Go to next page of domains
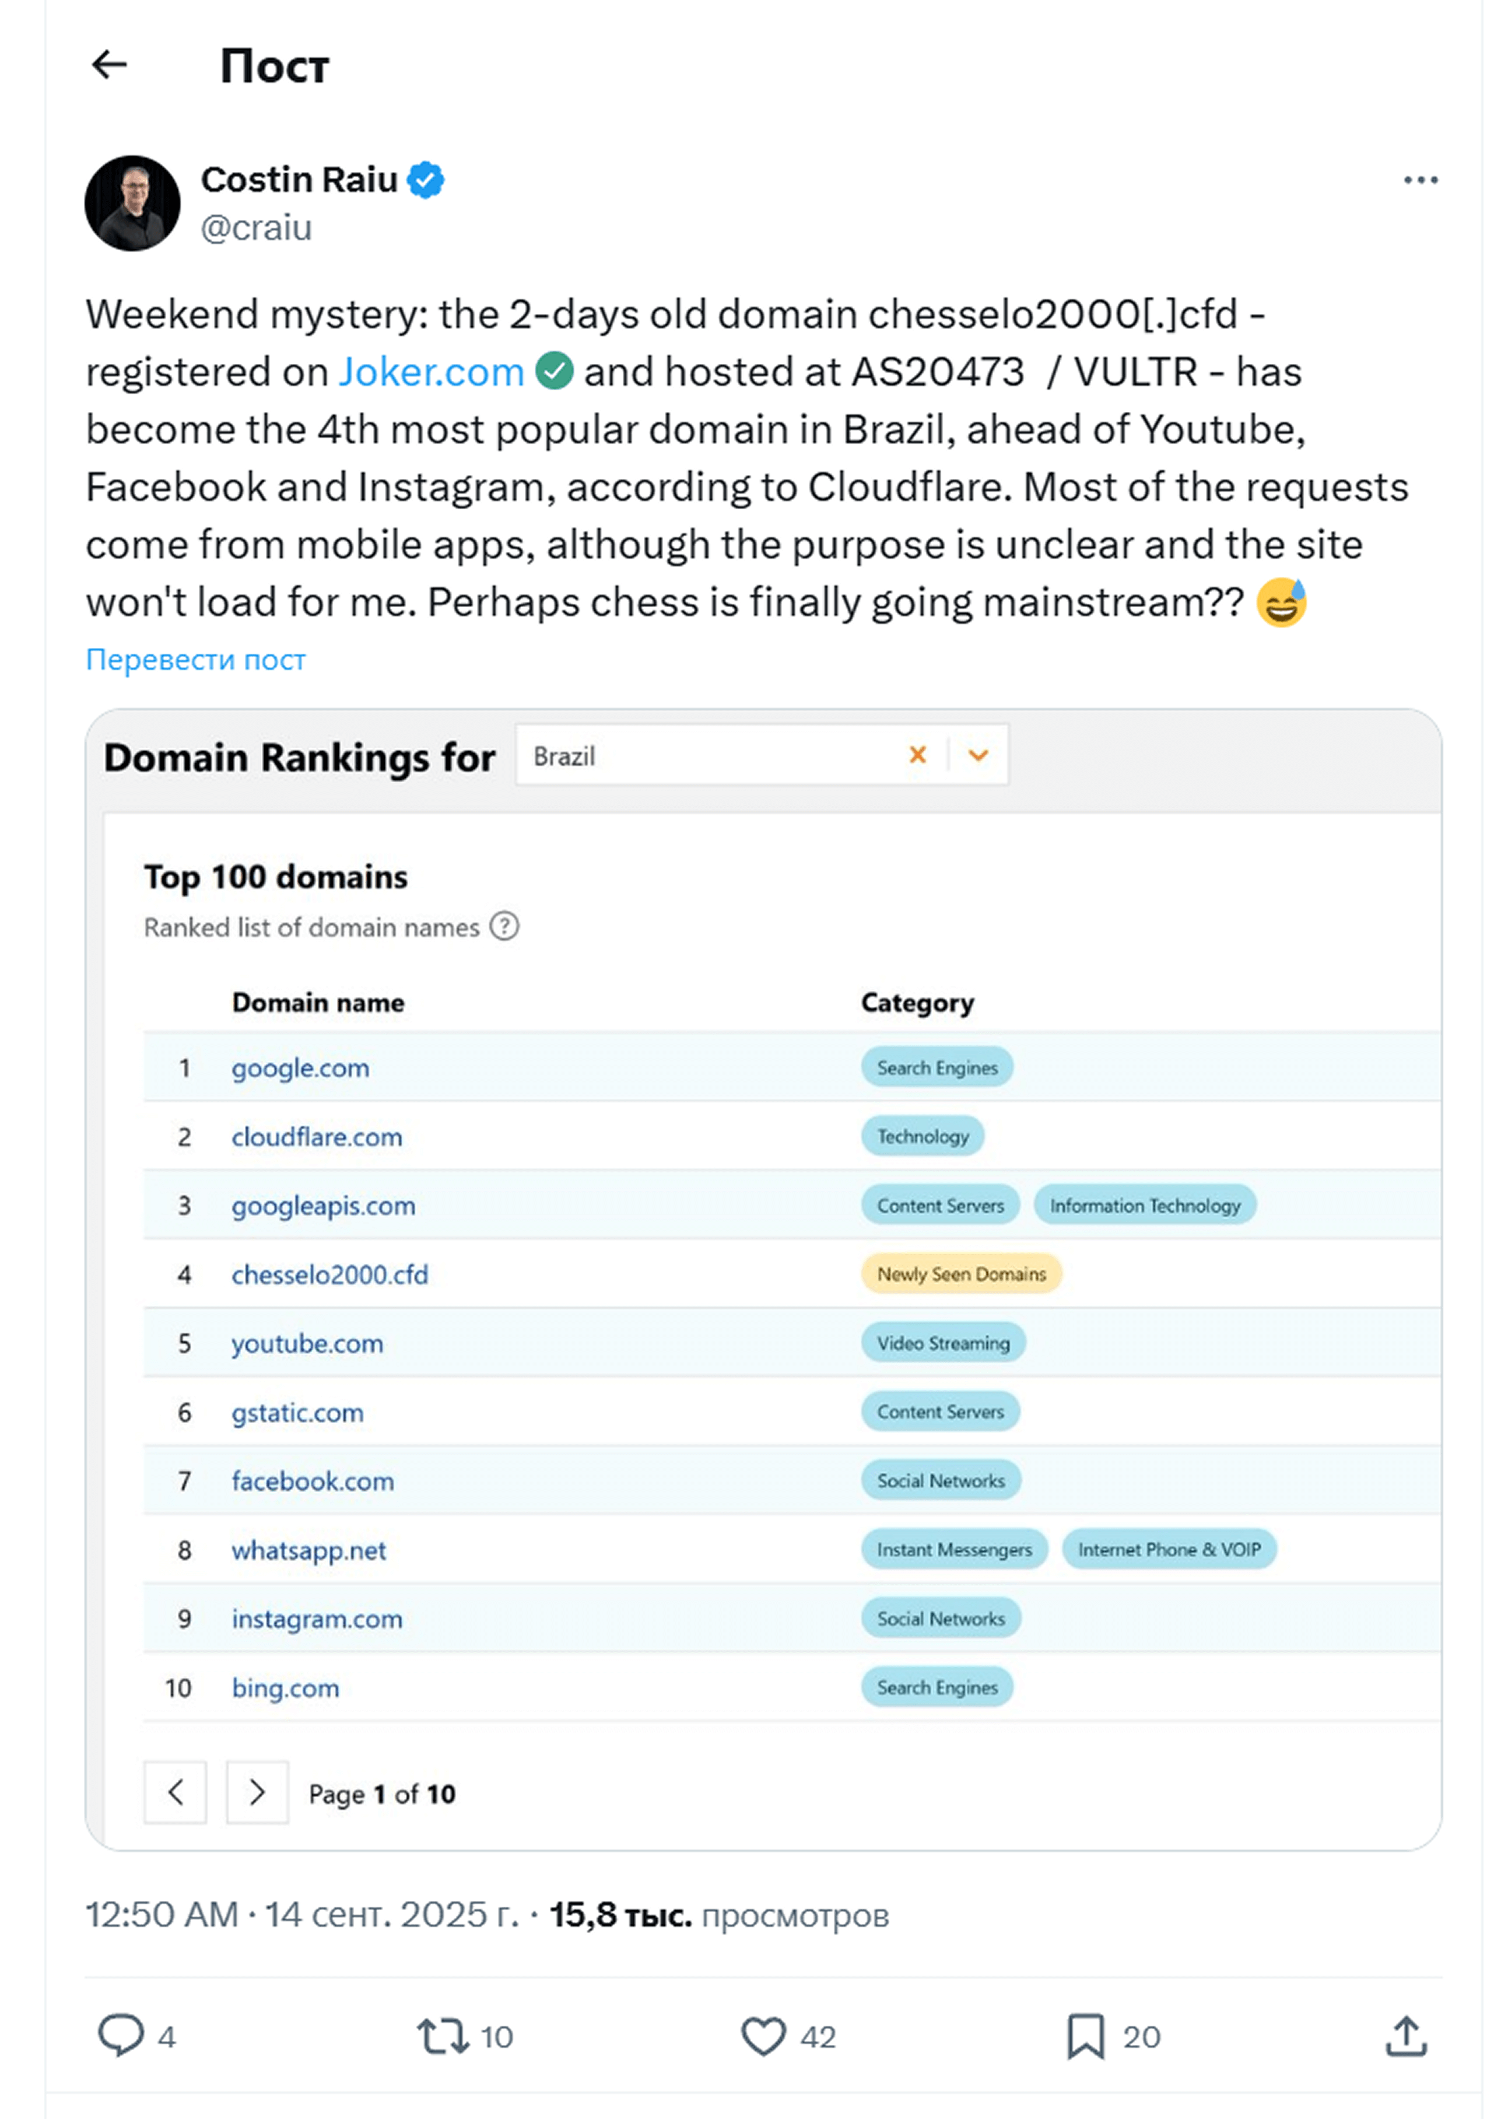This screenshot has height=2119, width=1494. (258, 1792)
